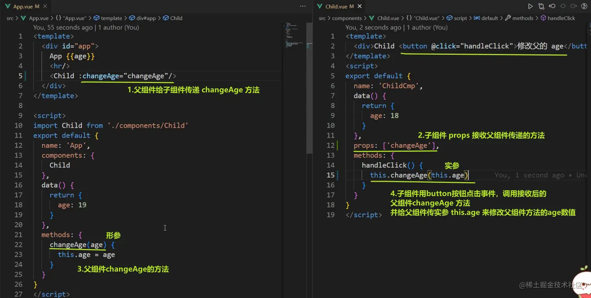The height and width of the screenshot is (298, 591).
Task: Place cursor on the "<hr/>" line
Action: coord(60,66)
